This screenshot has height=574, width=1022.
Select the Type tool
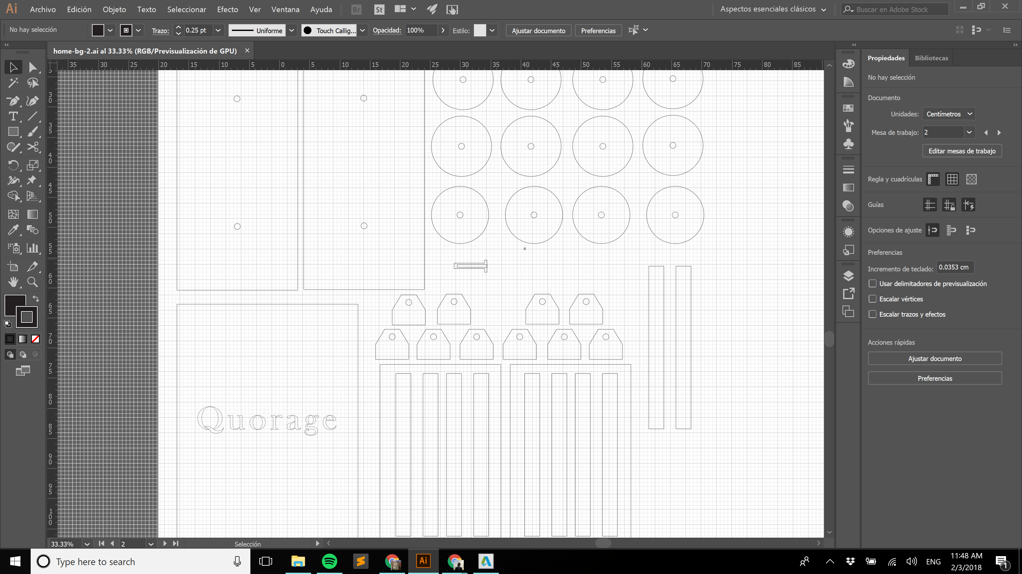(x=13, y=116)
